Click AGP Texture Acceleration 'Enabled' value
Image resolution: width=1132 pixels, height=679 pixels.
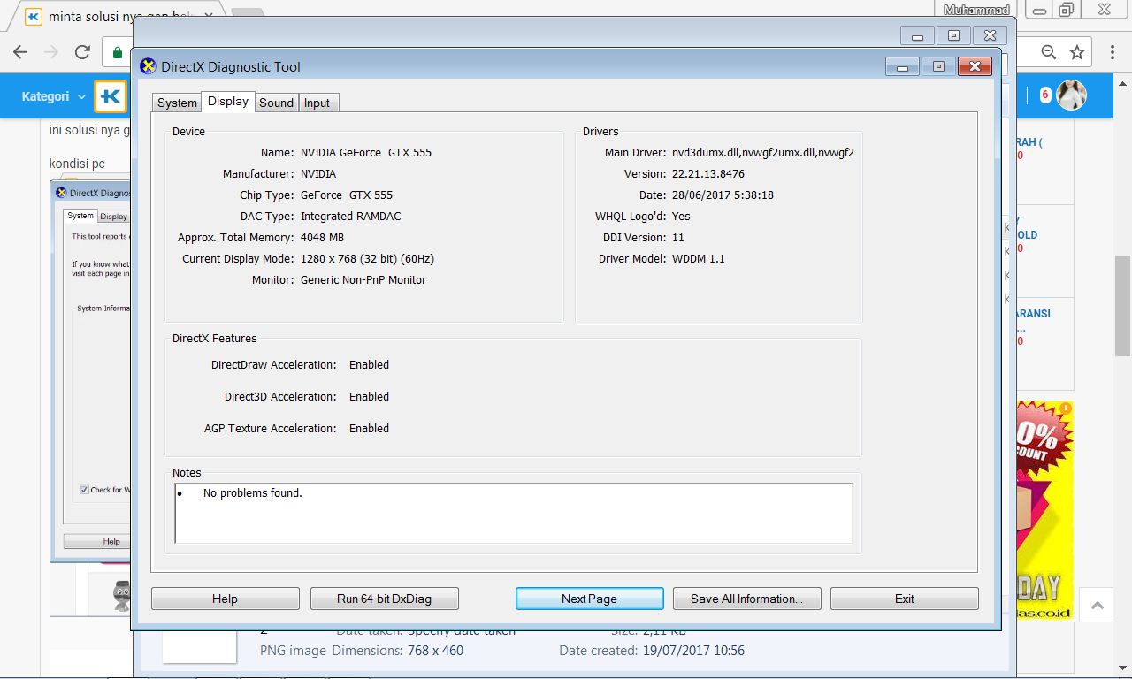click(369, 428)
